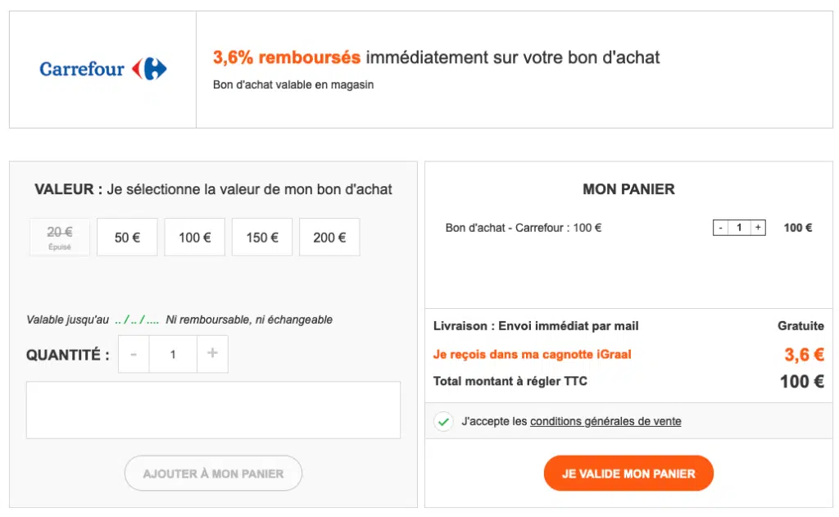Click the sold-out 20 € value
Viewport: 839px width, 517px height.
(x=60, y=237)
